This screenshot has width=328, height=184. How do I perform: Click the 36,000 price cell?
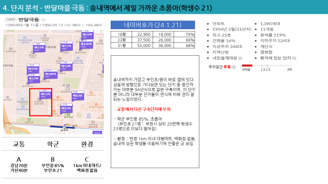tap(163, 45)
